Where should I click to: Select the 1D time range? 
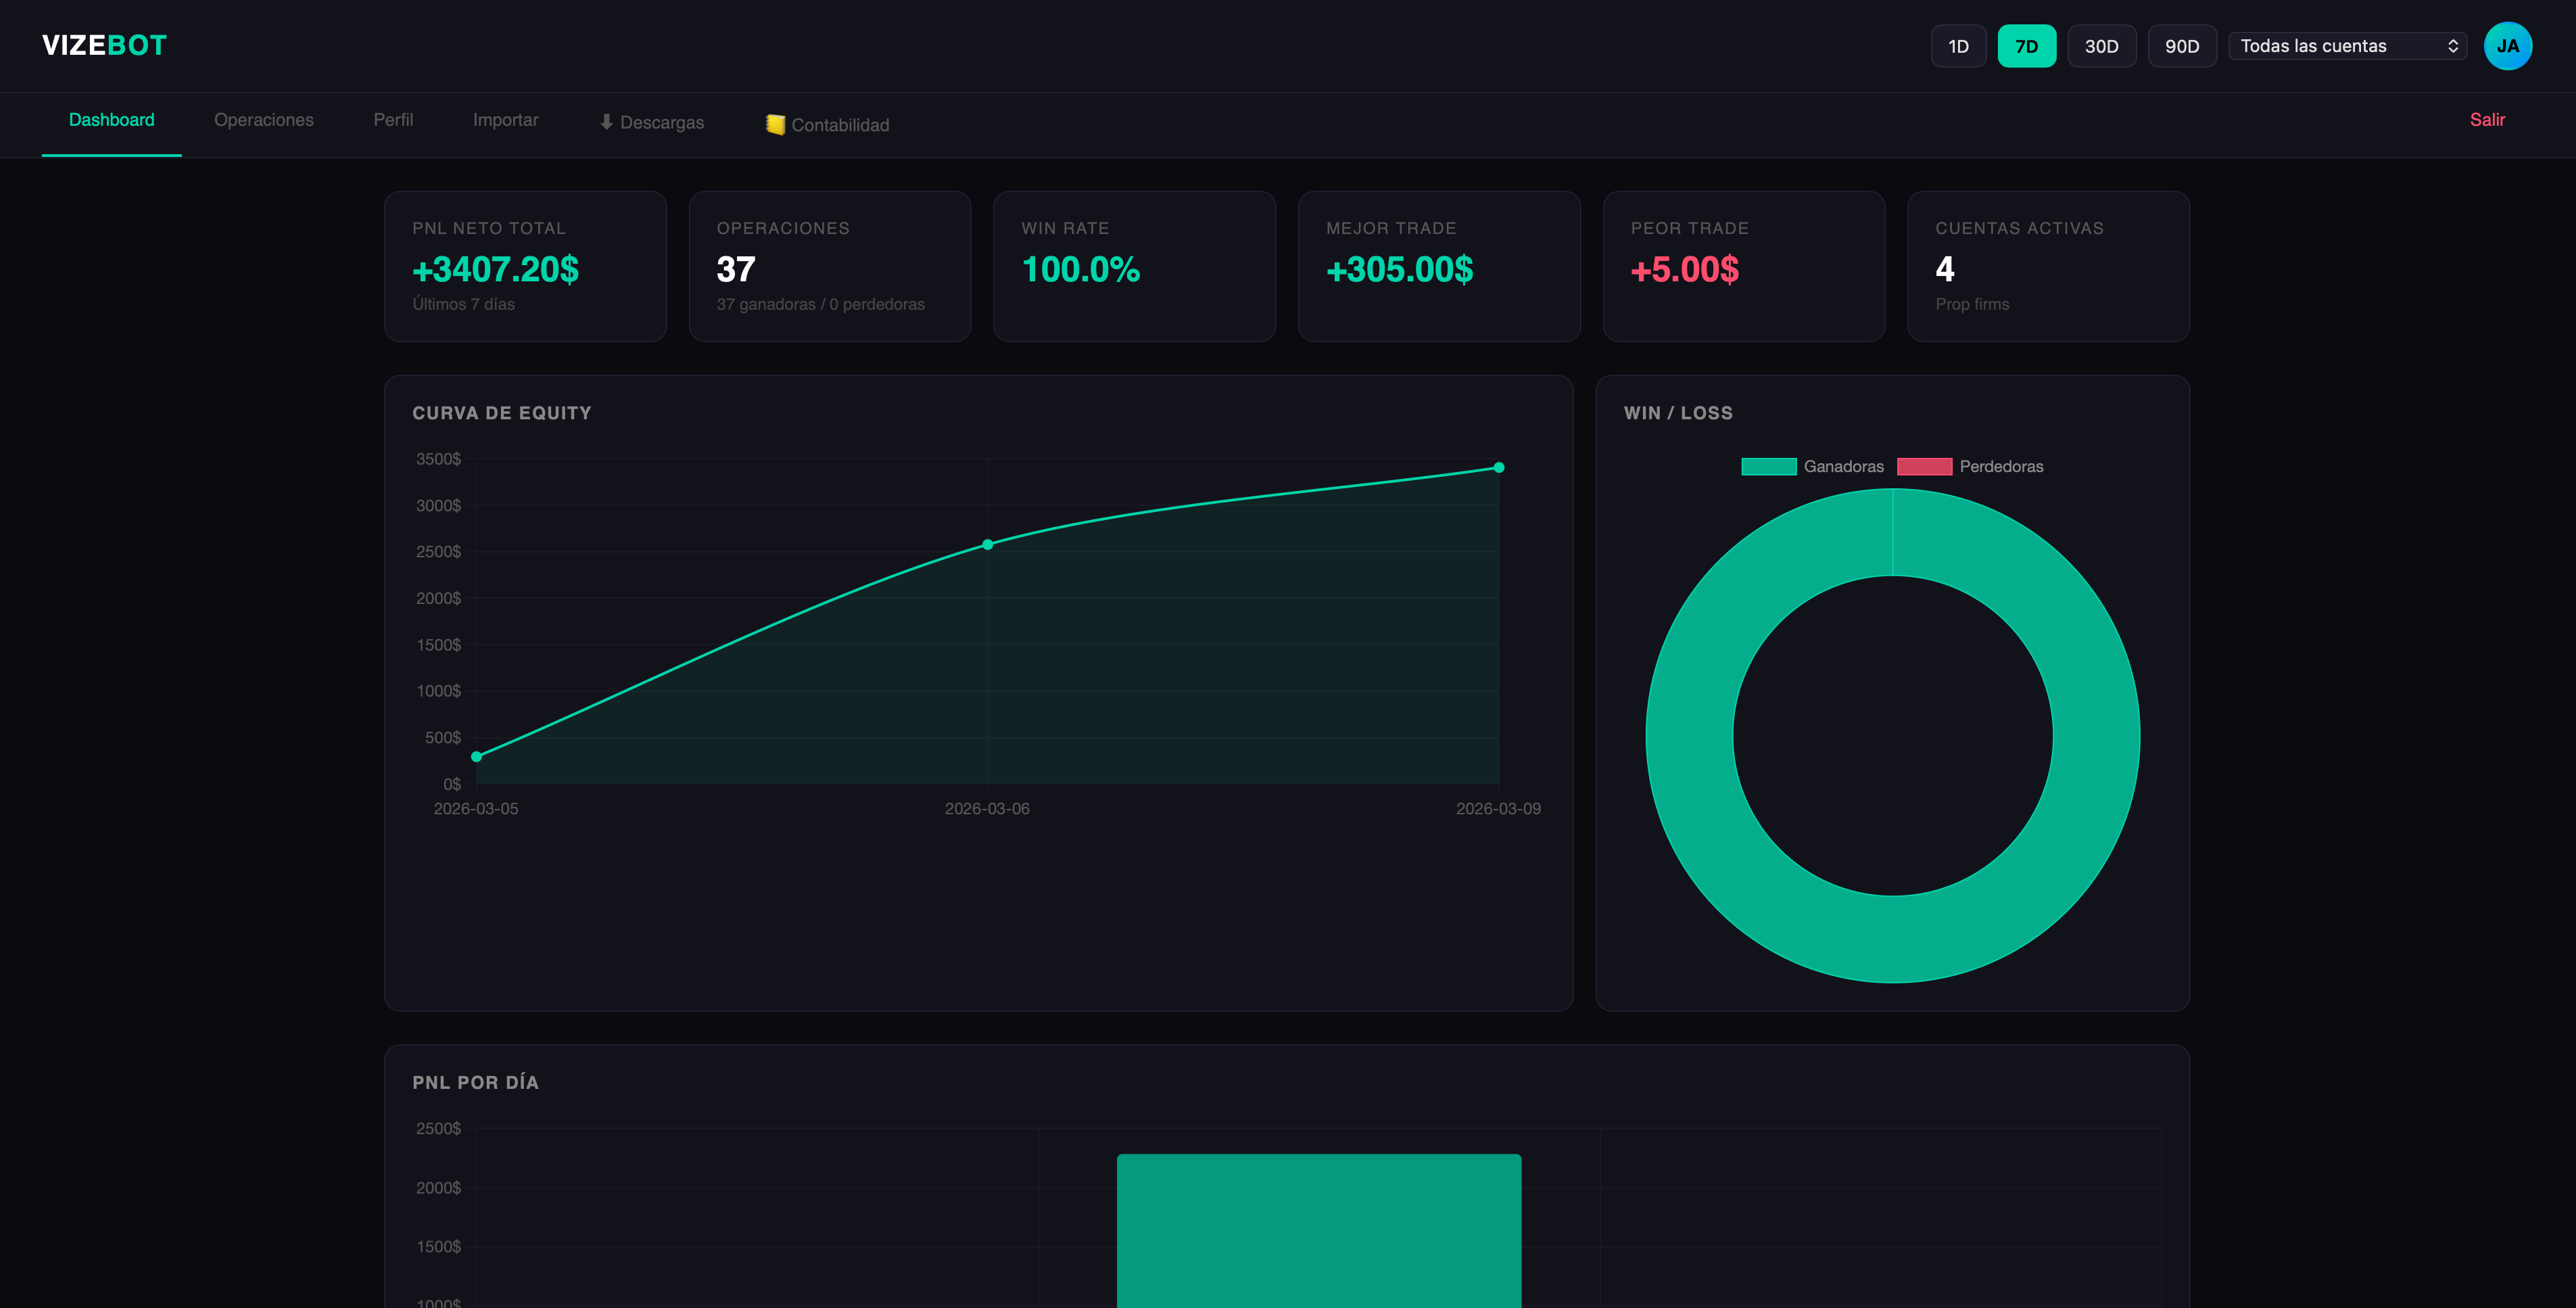point(1958,46)
